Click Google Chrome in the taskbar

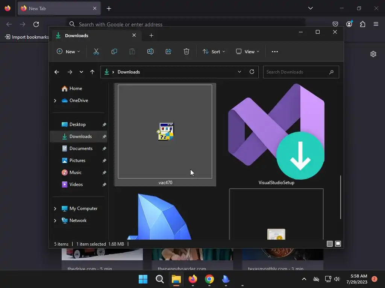pos(209,279)
